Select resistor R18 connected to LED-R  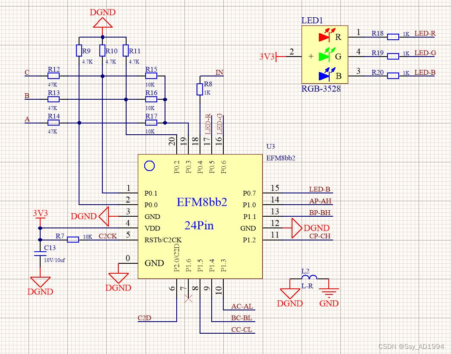[393, 37]
